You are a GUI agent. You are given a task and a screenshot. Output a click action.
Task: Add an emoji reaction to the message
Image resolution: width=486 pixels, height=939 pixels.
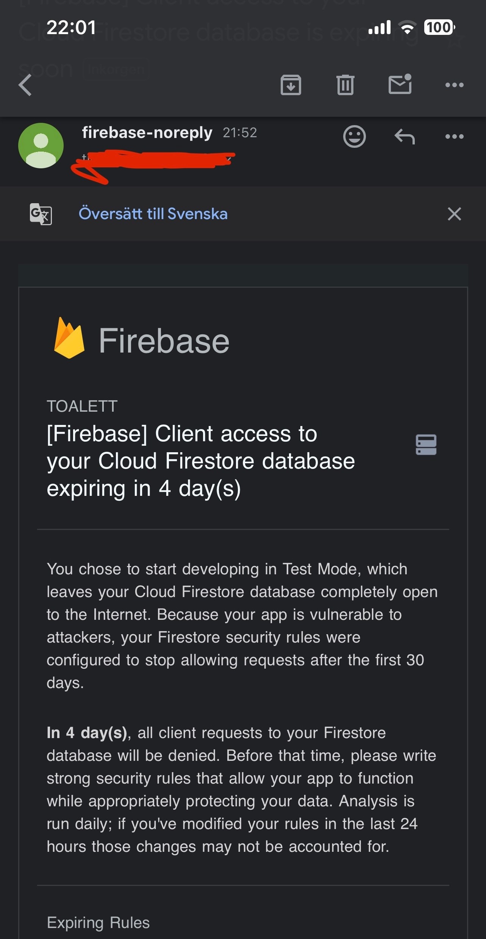click(354, 136)
